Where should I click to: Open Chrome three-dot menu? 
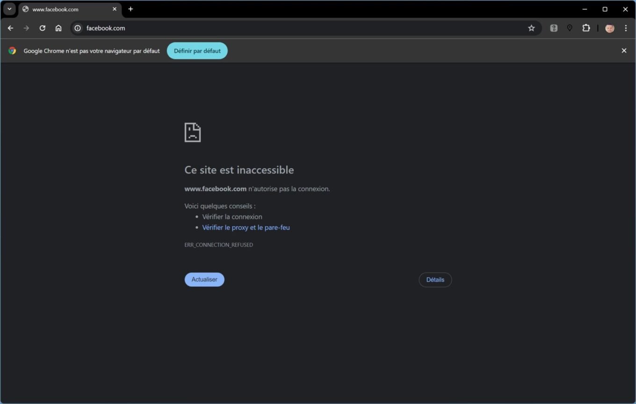pos(626,28)
